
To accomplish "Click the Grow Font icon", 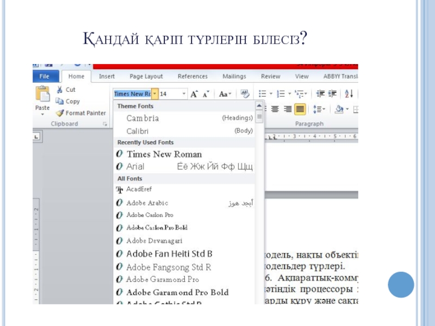I will 194,94.
